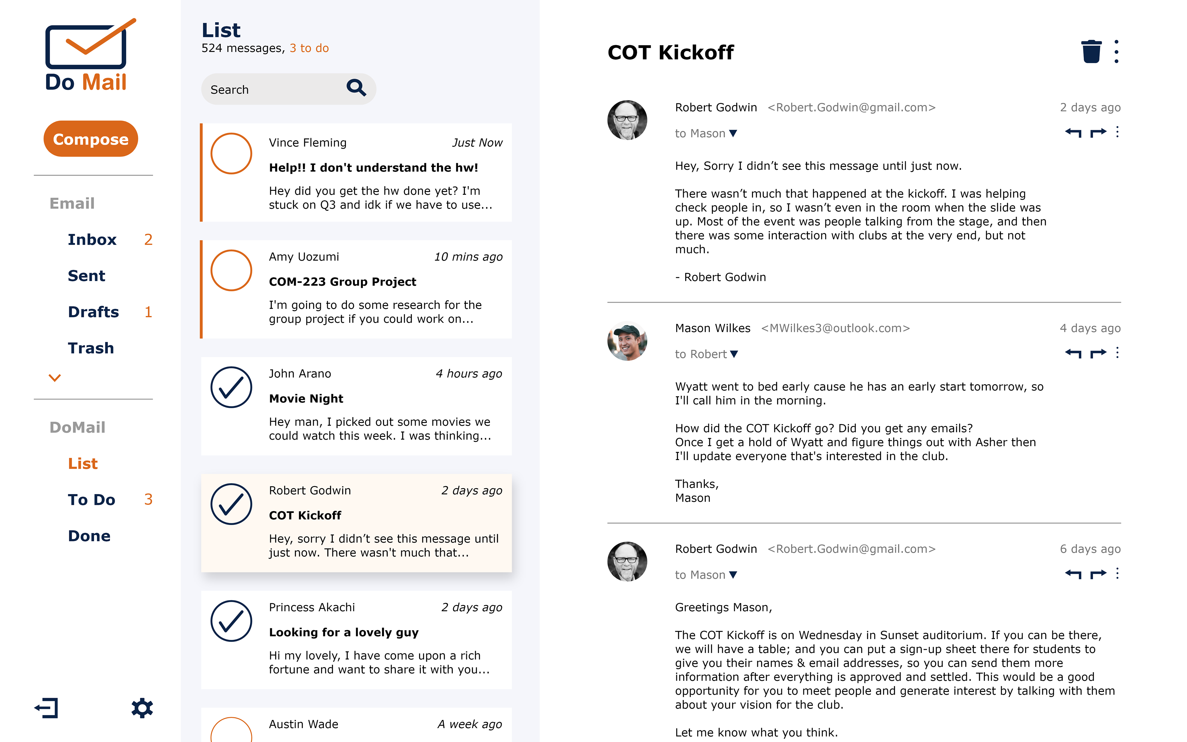Open the Inbox folder
Viewport: 1187px width, 742px height.
[92, 240]
